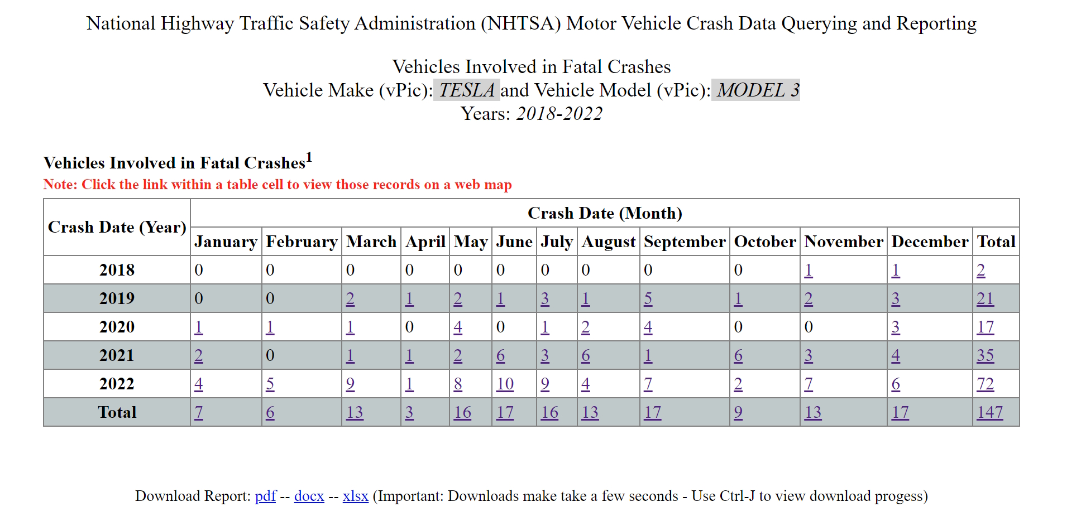Screen dimensions: 1081x521
Task: Open the 2019 April crash count link
Action: point(409,298)
